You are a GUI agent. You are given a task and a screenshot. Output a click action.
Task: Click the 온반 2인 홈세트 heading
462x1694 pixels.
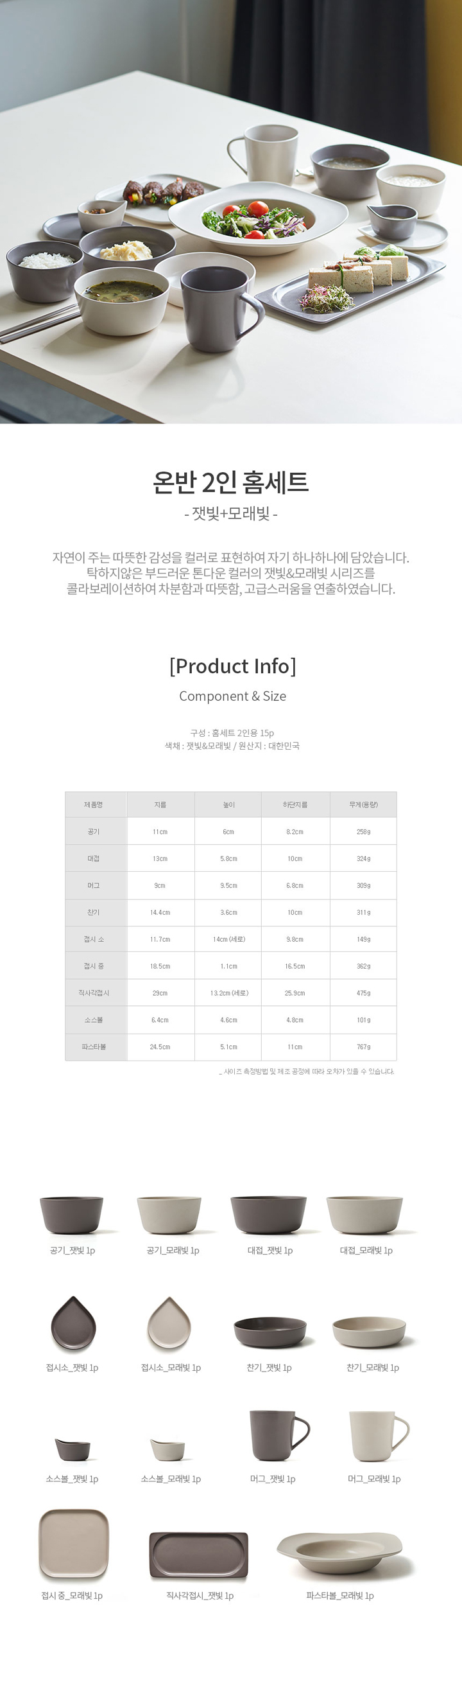230,482
